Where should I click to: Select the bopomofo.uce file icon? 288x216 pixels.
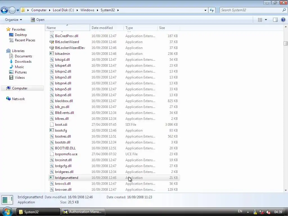pos(52,154)
